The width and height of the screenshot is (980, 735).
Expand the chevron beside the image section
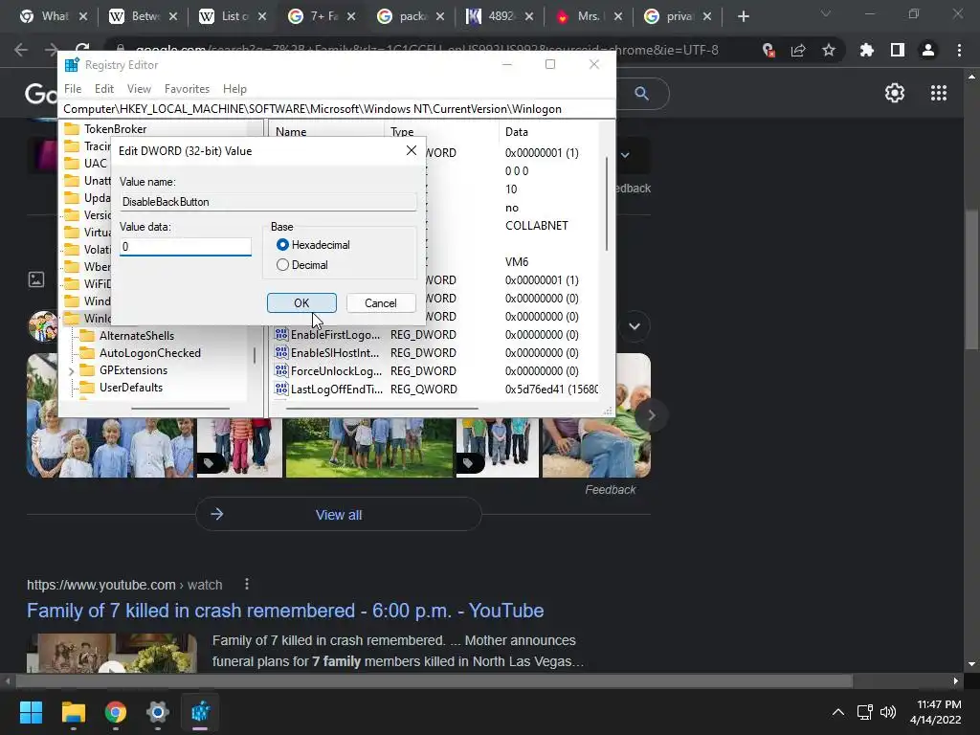click(635, 326)
